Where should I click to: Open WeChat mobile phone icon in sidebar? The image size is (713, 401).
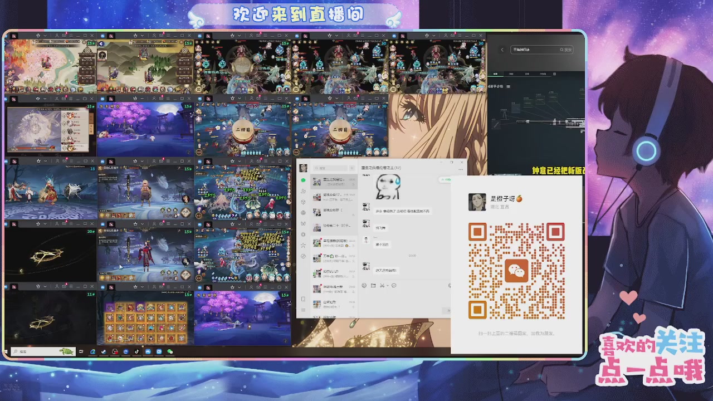(x=303, y=299)
